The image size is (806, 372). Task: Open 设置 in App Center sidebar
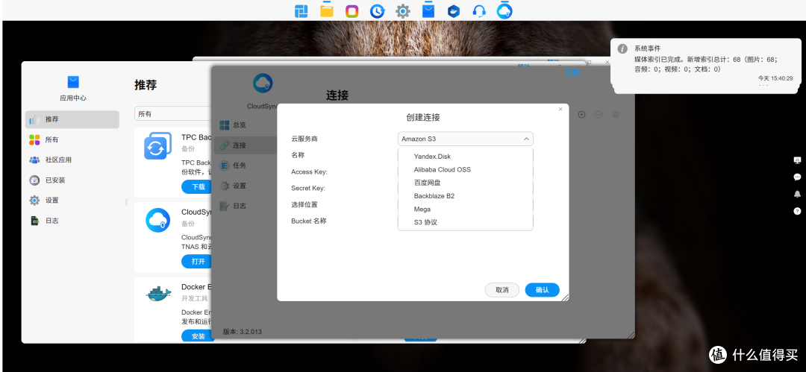point(72,201)
